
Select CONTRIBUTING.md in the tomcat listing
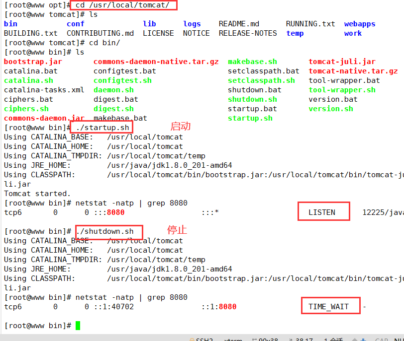point(100,33)
